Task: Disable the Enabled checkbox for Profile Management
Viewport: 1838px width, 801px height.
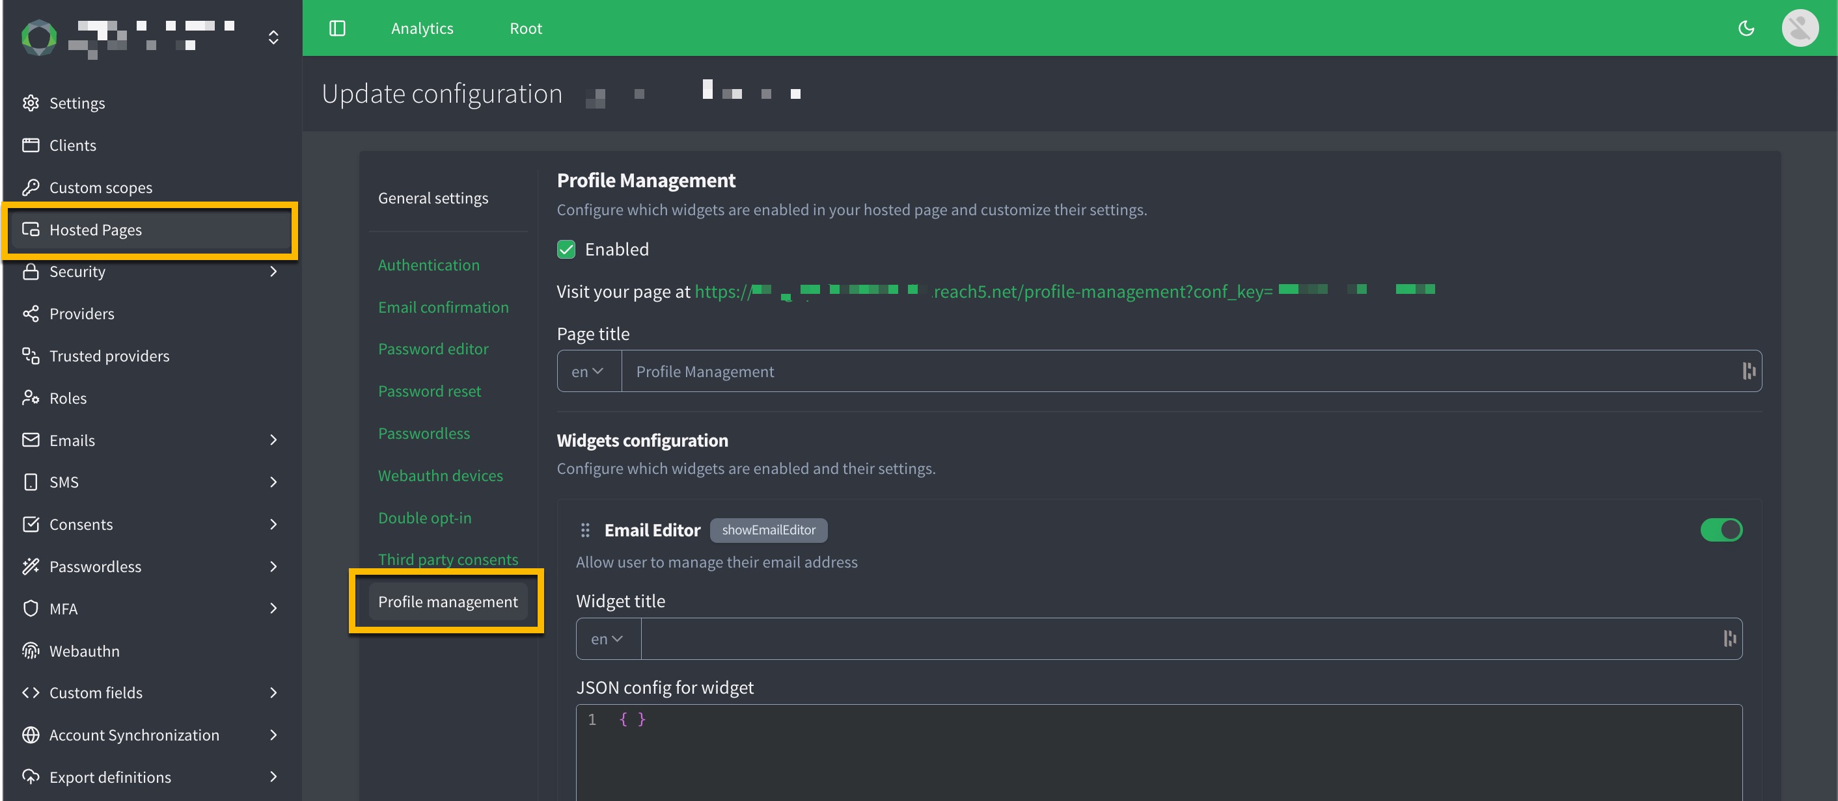Action: [x=566, y=250]
